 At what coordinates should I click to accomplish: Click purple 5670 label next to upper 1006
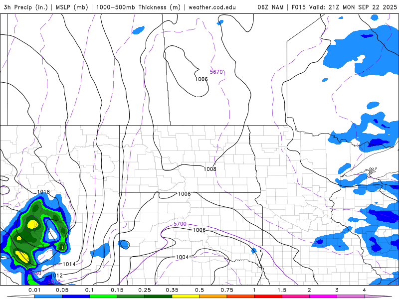click(x=216, y=72)
